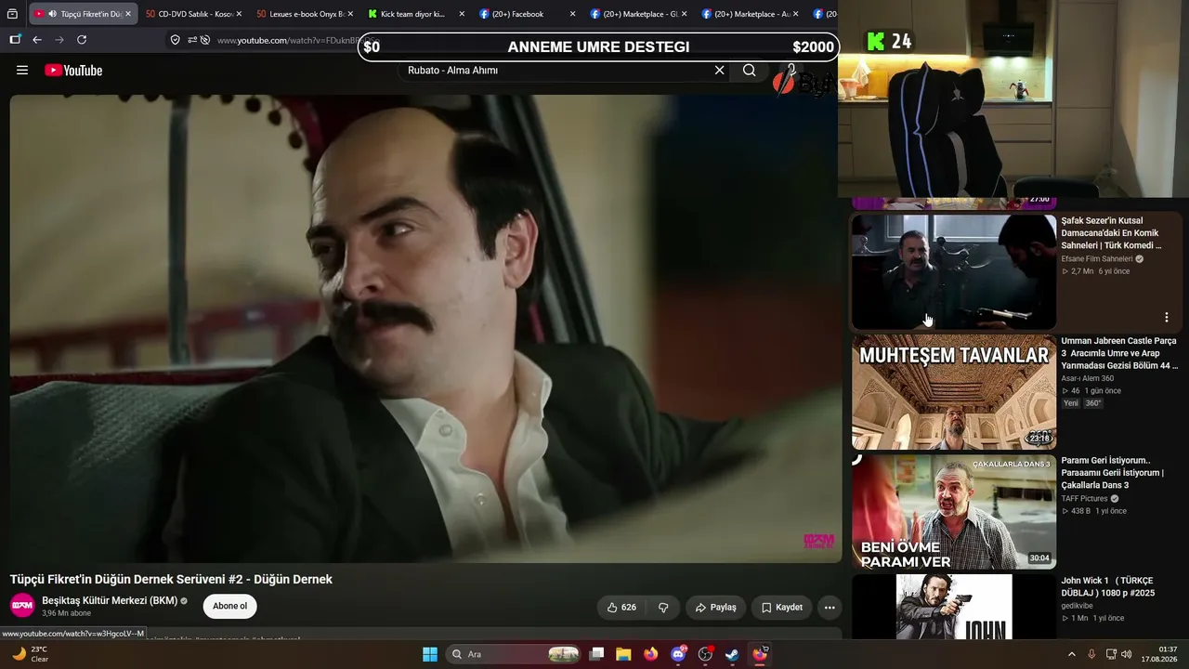Subscribe using the 'Abone ol' button
The width and height of the screenshot is (1189, 669).
(229, 607)
